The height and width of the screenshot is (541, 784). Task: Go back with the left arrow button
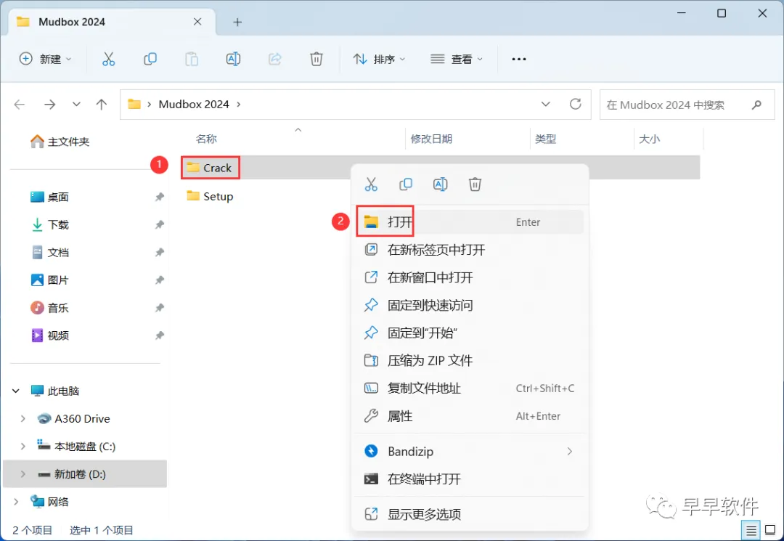pyautogui.click(x=20, y=105)
